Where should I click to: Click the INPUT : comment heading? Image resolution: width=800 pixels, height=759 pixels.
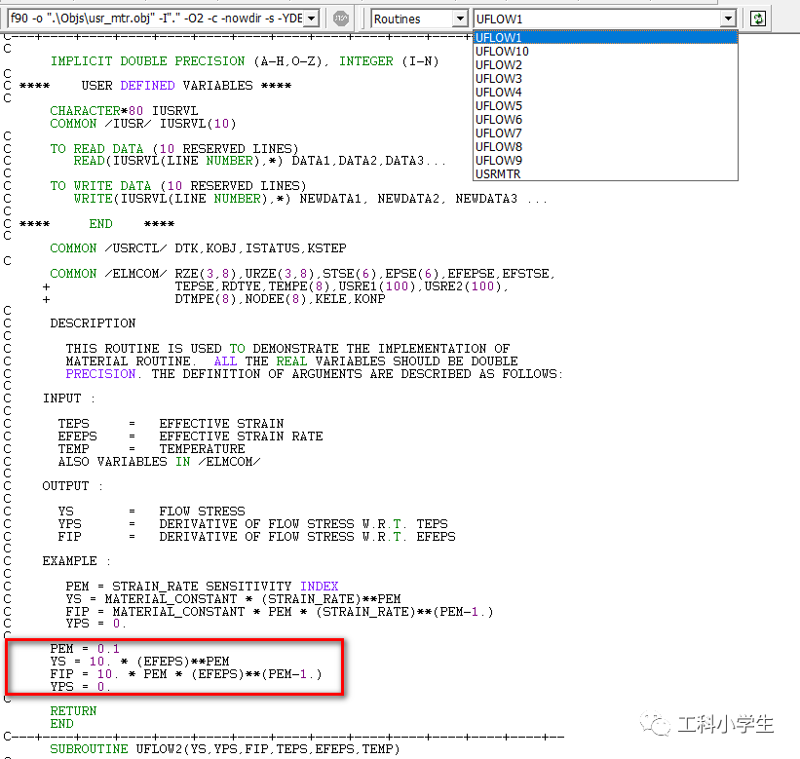(x=69, y=398)
